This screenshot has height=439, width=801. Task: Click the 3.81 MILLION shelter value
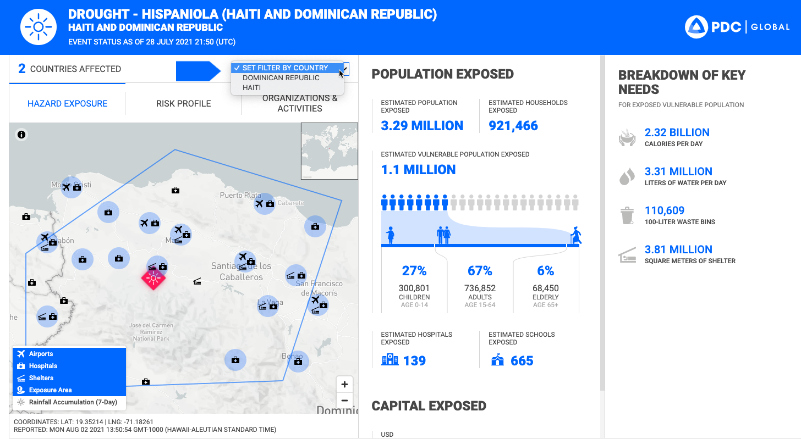tap(678, 249)
